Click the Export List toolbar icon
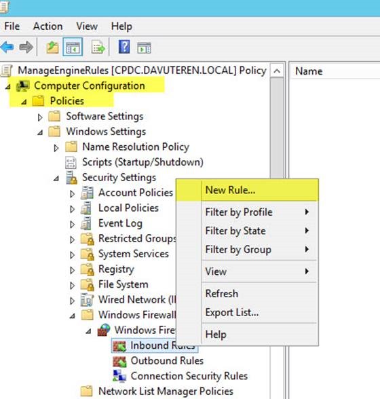This screenshot has width=380, height=399. pyautogui.click(x=98, y=47)
